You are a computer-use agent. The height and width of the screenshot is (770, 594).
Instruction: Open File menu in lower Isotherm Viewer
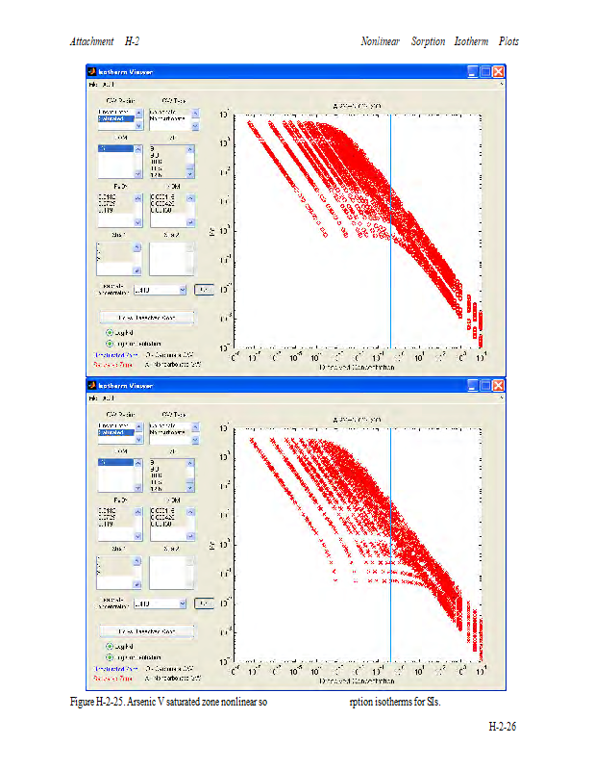tap(94, 398)
